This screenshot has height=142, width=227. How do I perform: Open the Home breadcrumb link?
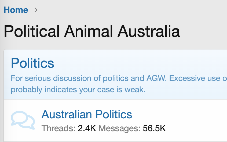point(16,10)
